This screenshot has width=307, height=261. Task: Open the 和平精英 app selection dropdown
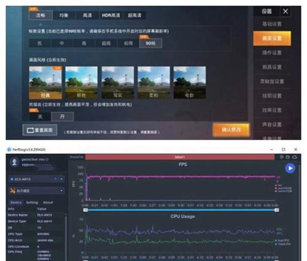tap(37, 191)
